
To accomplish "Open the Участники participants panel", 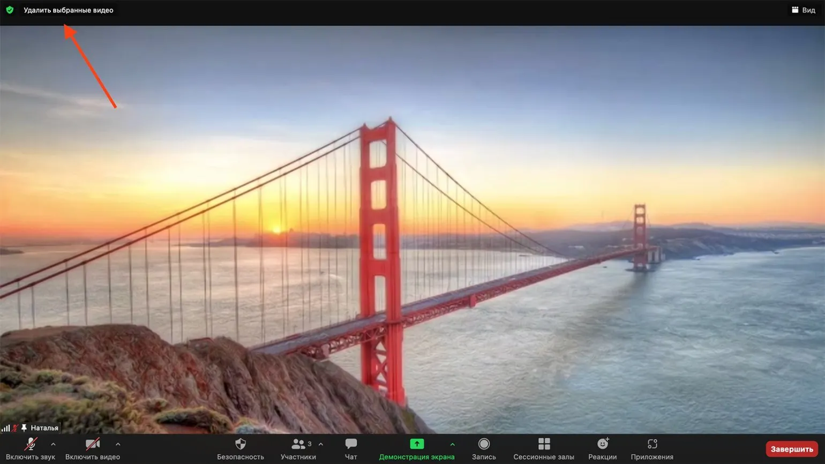I will pos(297,449).
